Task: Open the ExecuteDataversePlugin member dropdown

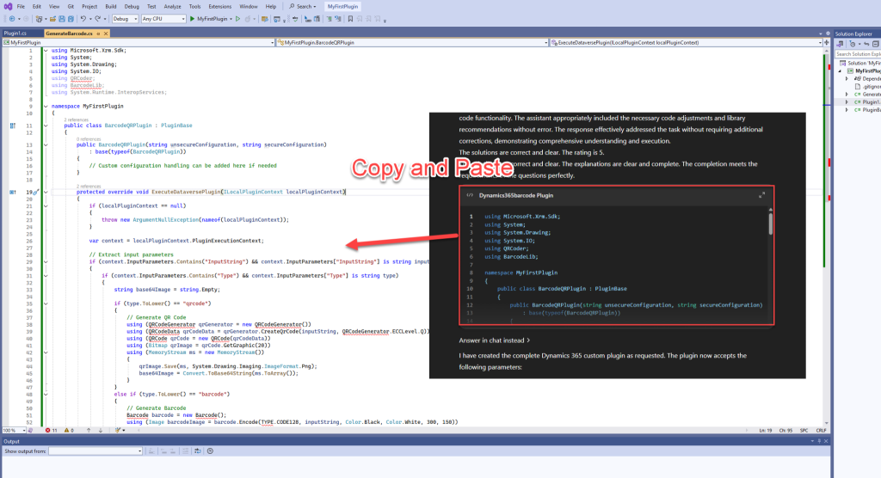Action: (x=686, y=42)
